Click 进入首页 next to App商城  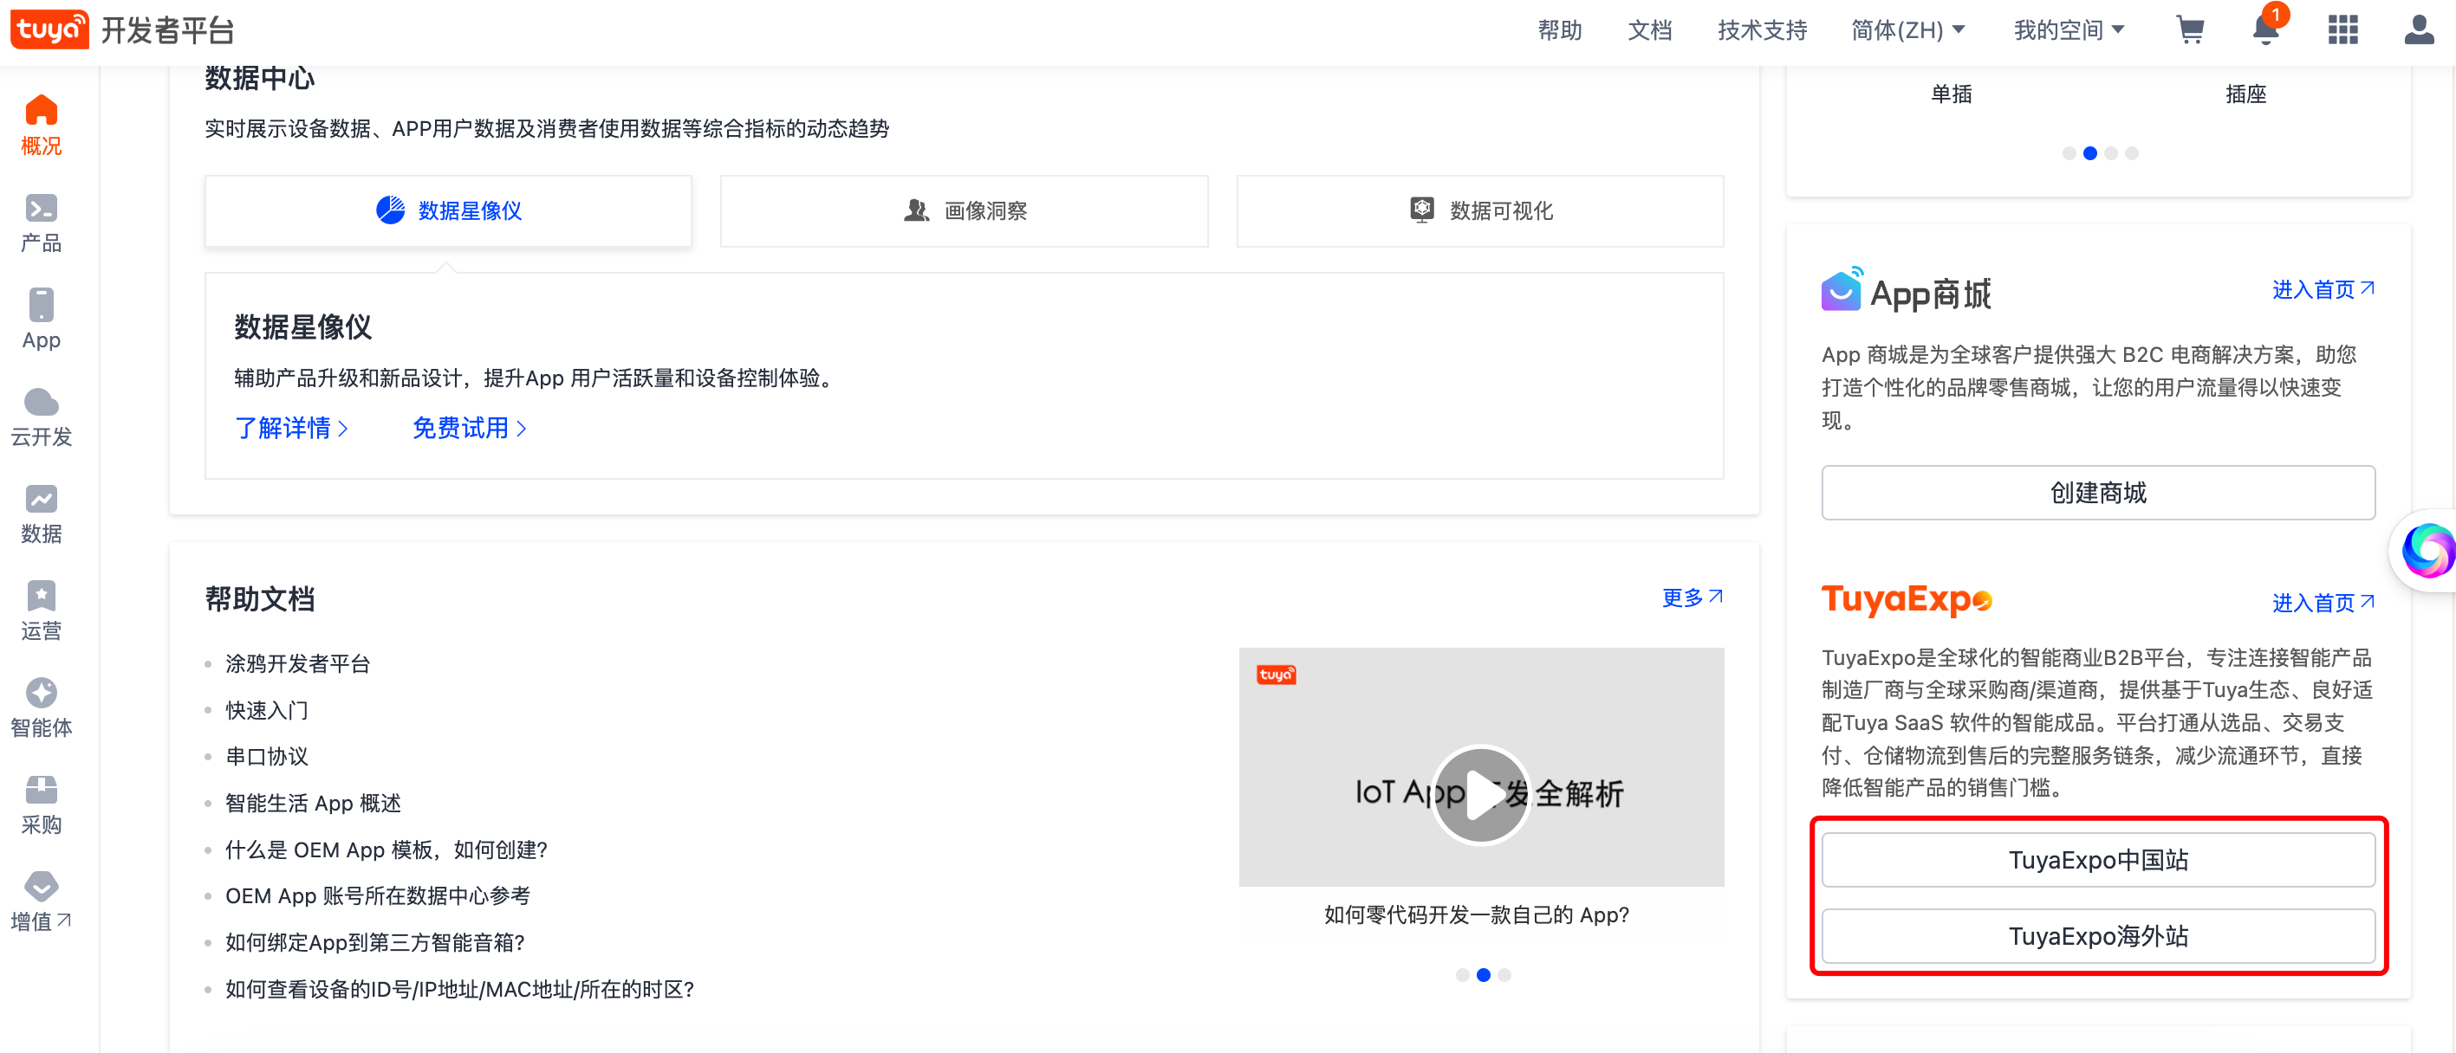click(x=2323, y=288)
